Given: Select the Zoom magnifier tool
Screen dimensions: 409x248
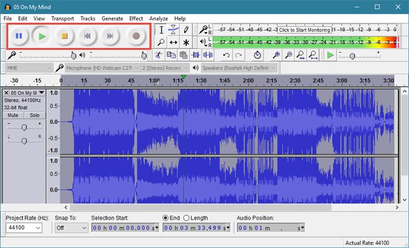Looking at the screenshot, I should (161, 42).
